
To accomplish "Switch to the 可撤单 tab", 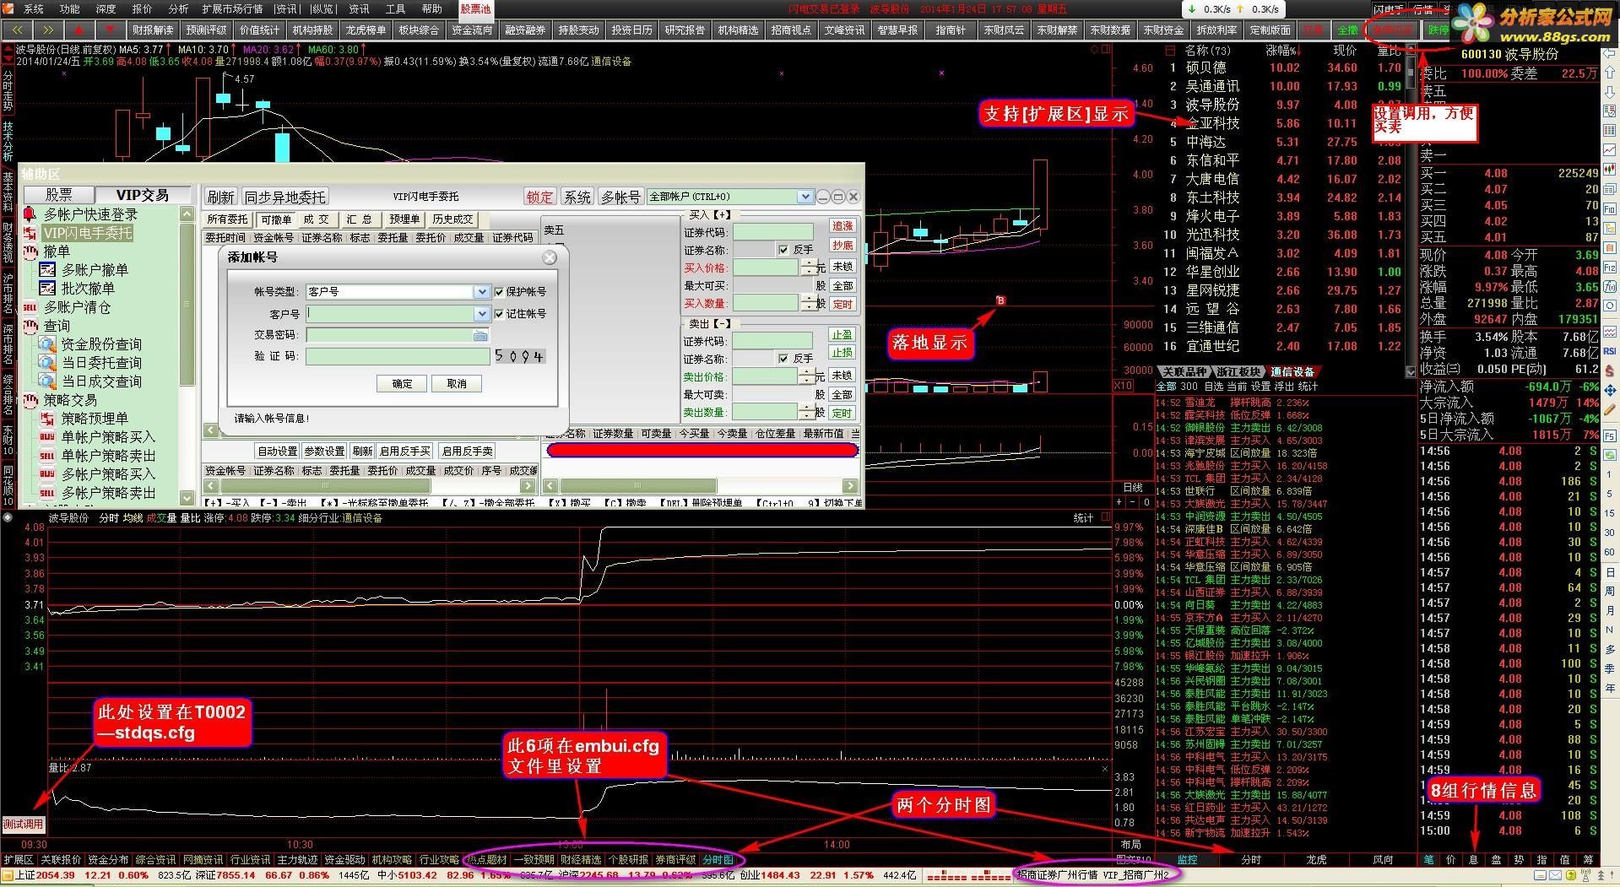I will tap(275, 219).
